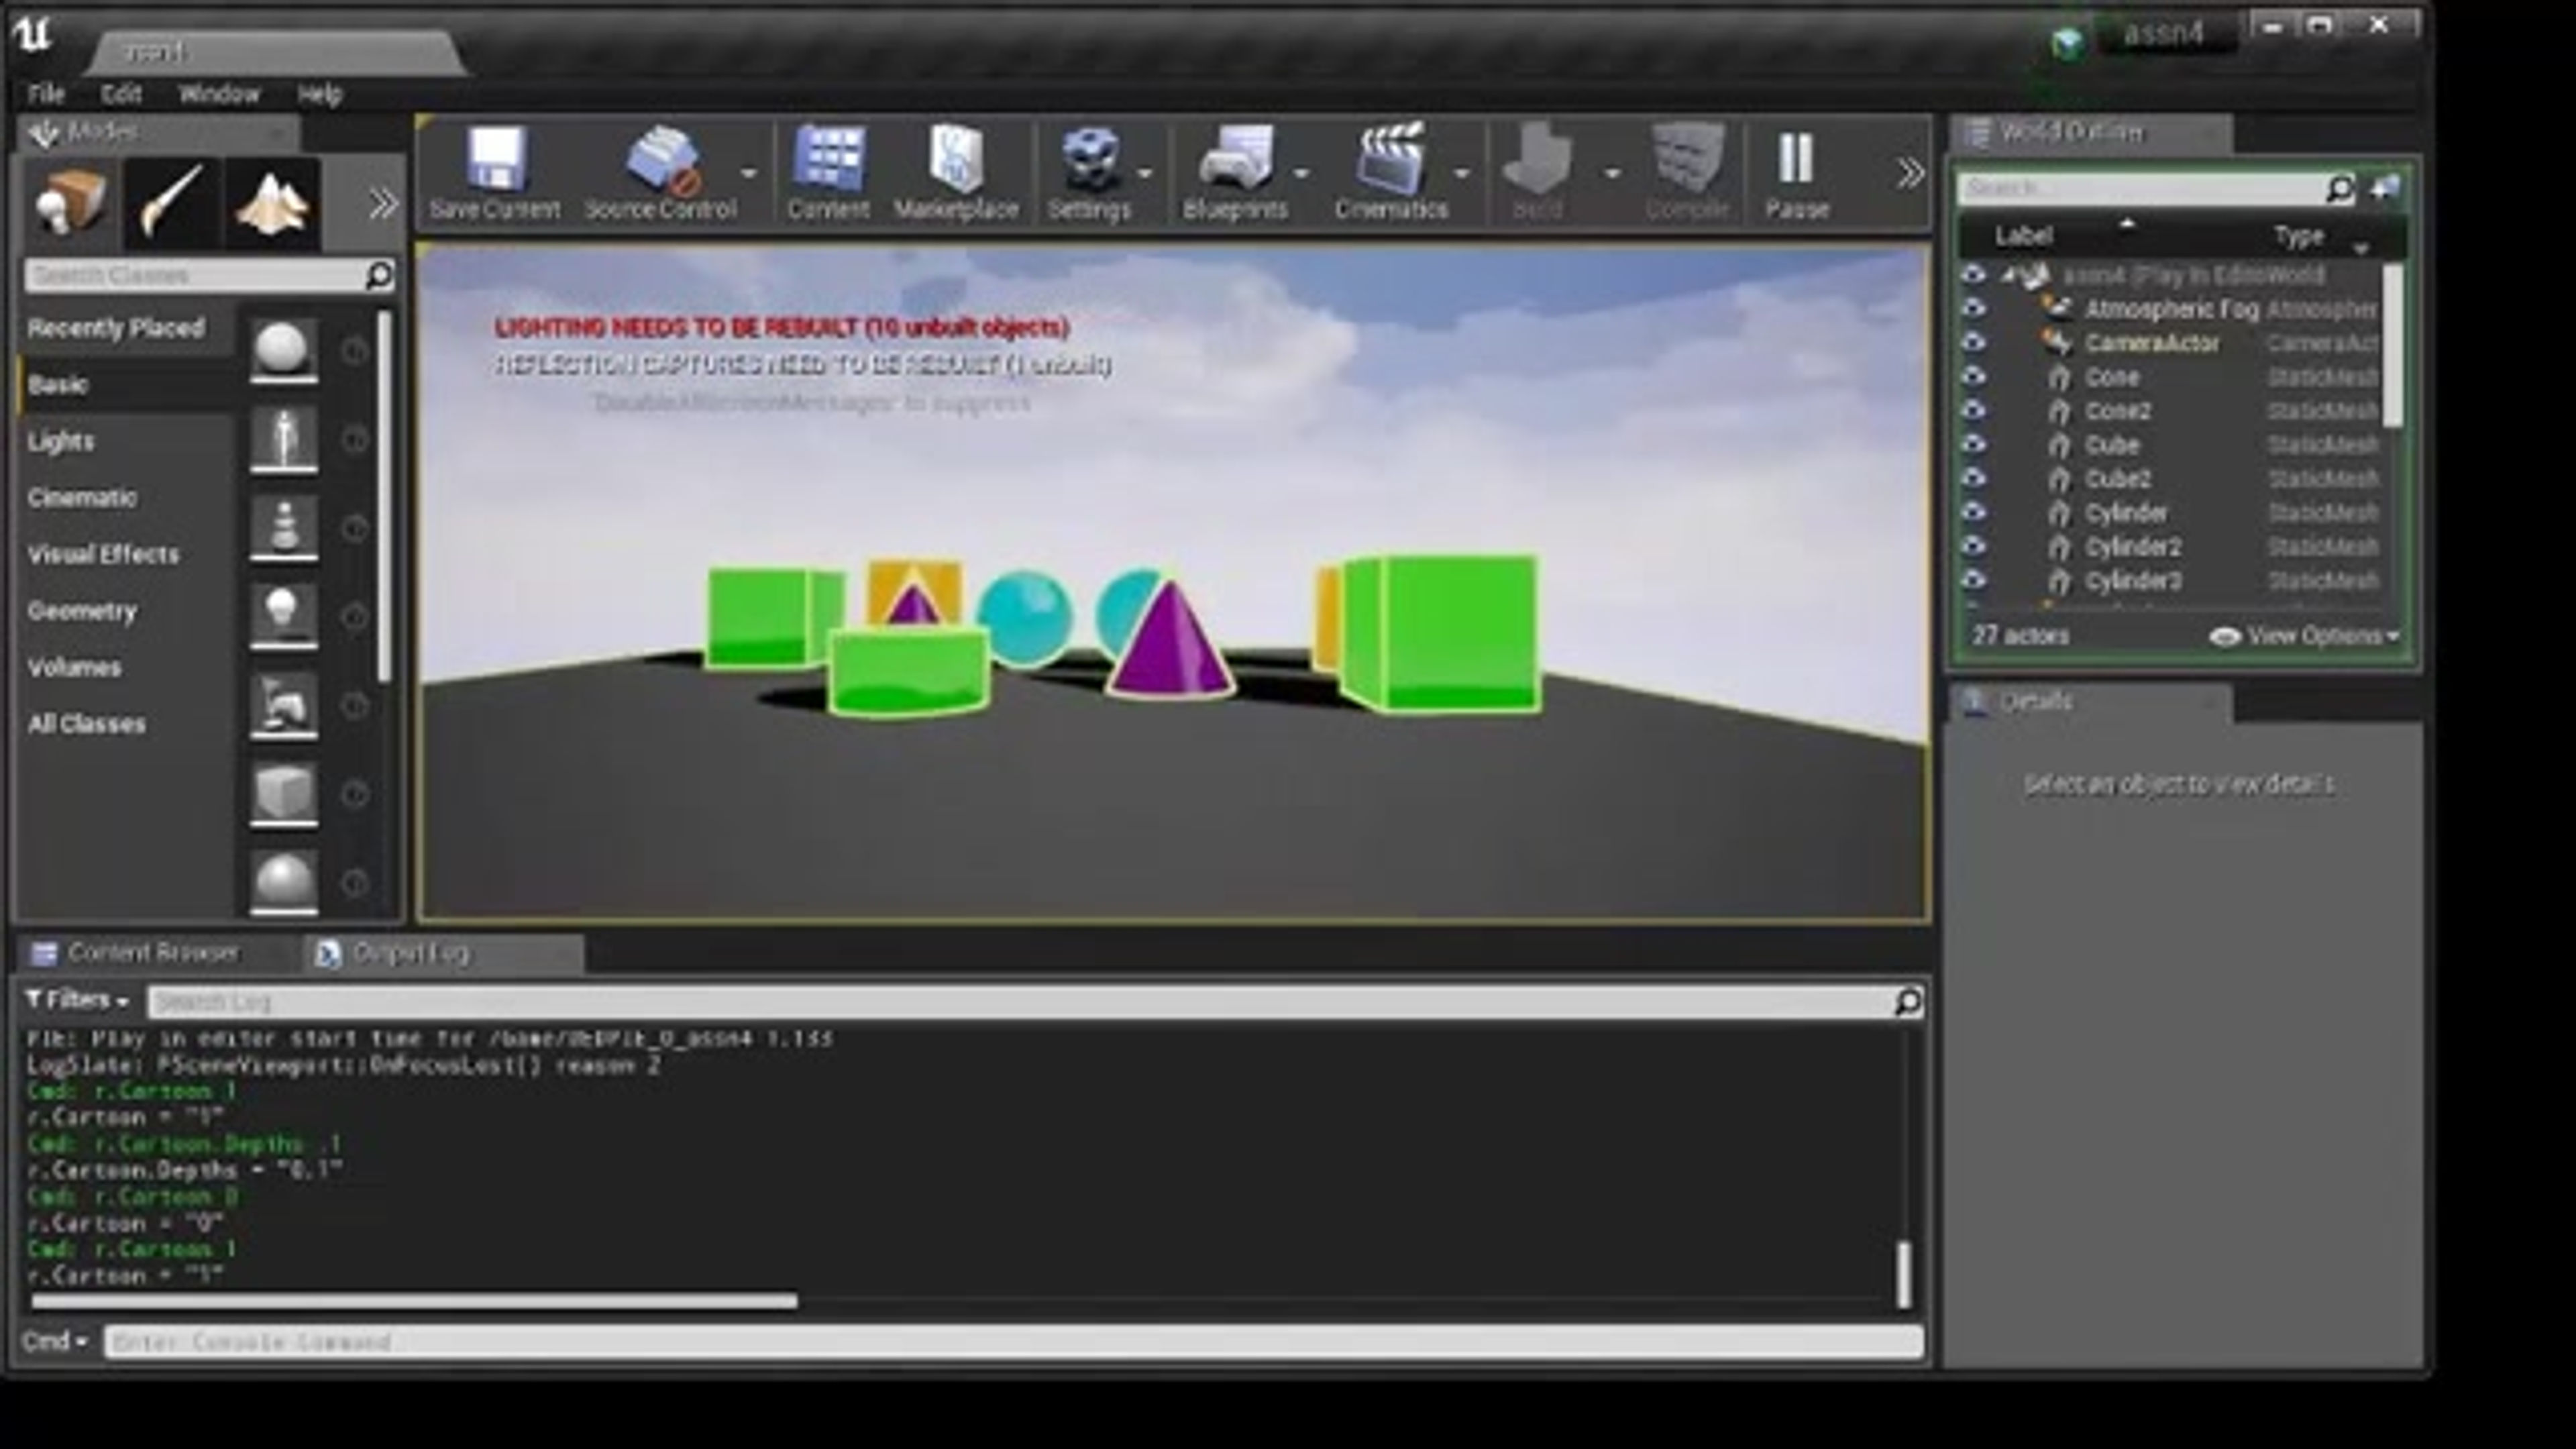Select the Empty Character figure thumbnail
Screen dimensions: 2576x1449
[284, 439]
